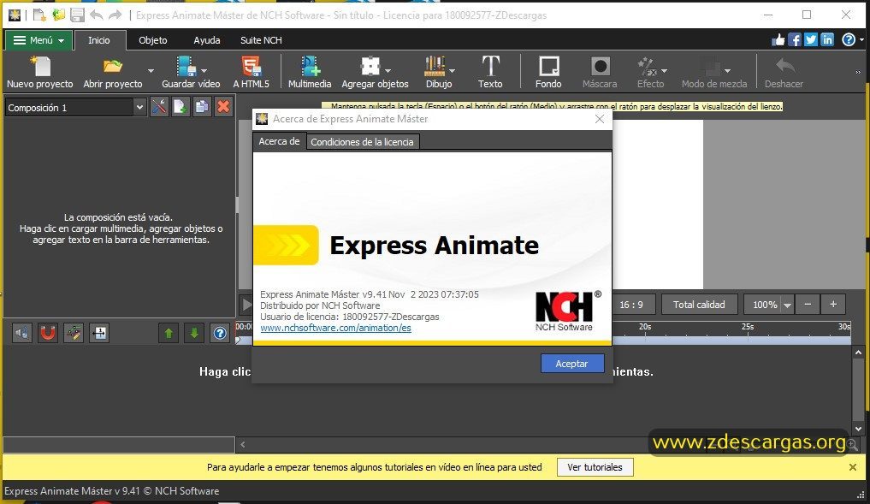The image size is (870, 504).
Task: Open the nchsoftware.com/animation/es link
Action: click(335, 328)
